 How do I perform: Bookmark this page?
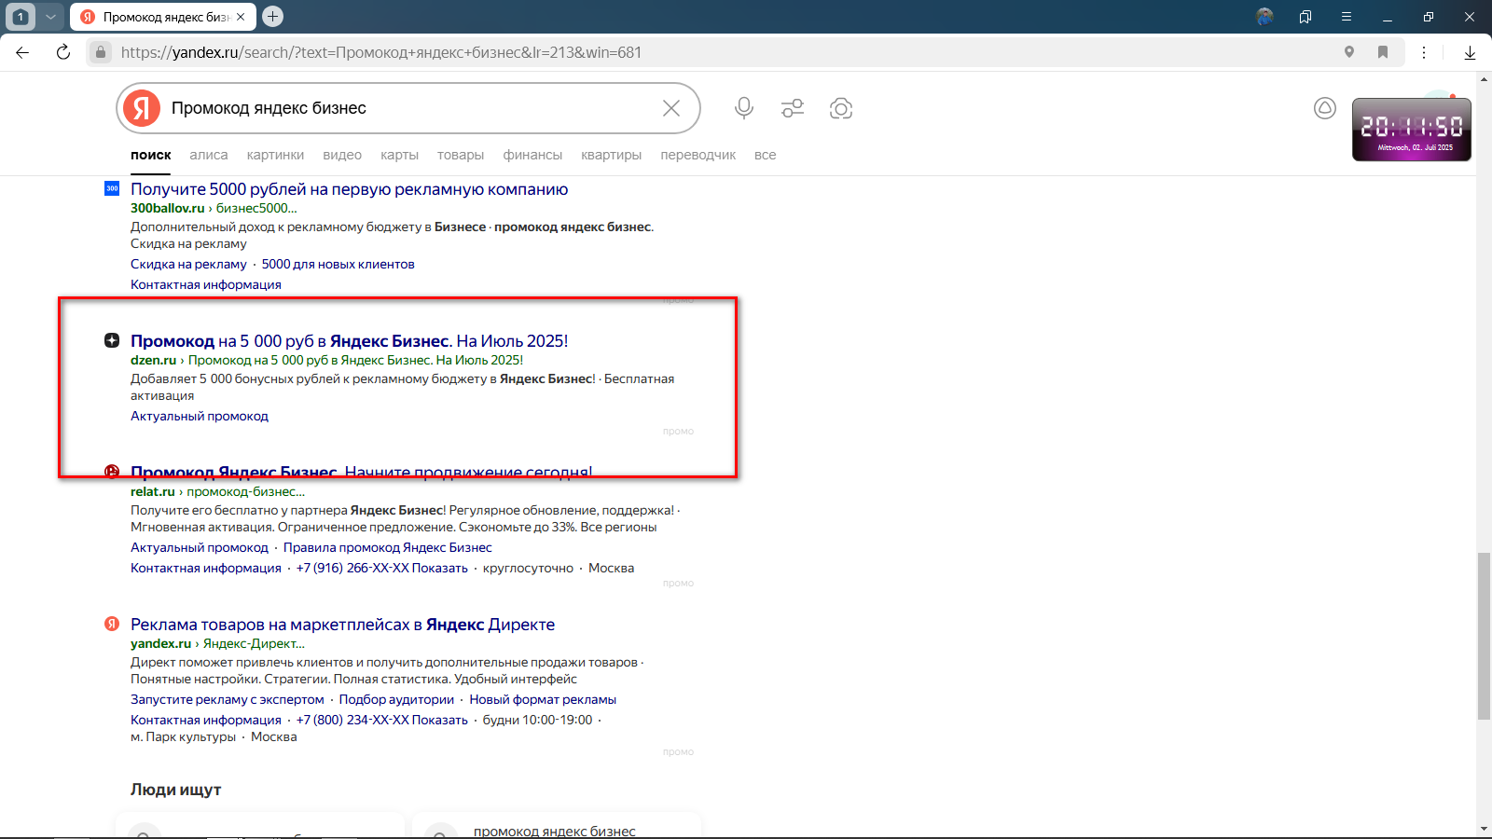(x=1383, y=52)
